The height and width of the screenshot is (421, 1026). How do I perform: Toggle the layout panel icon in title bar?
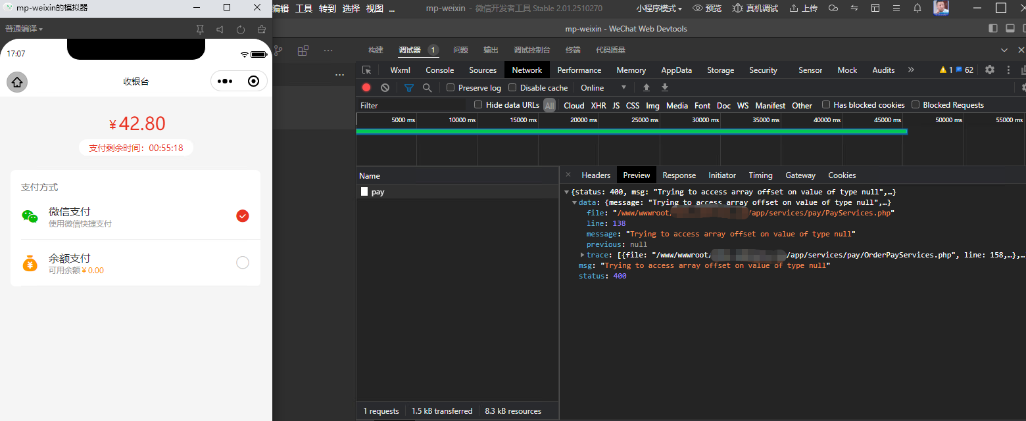pyautogui.click(x=875, y=8)
